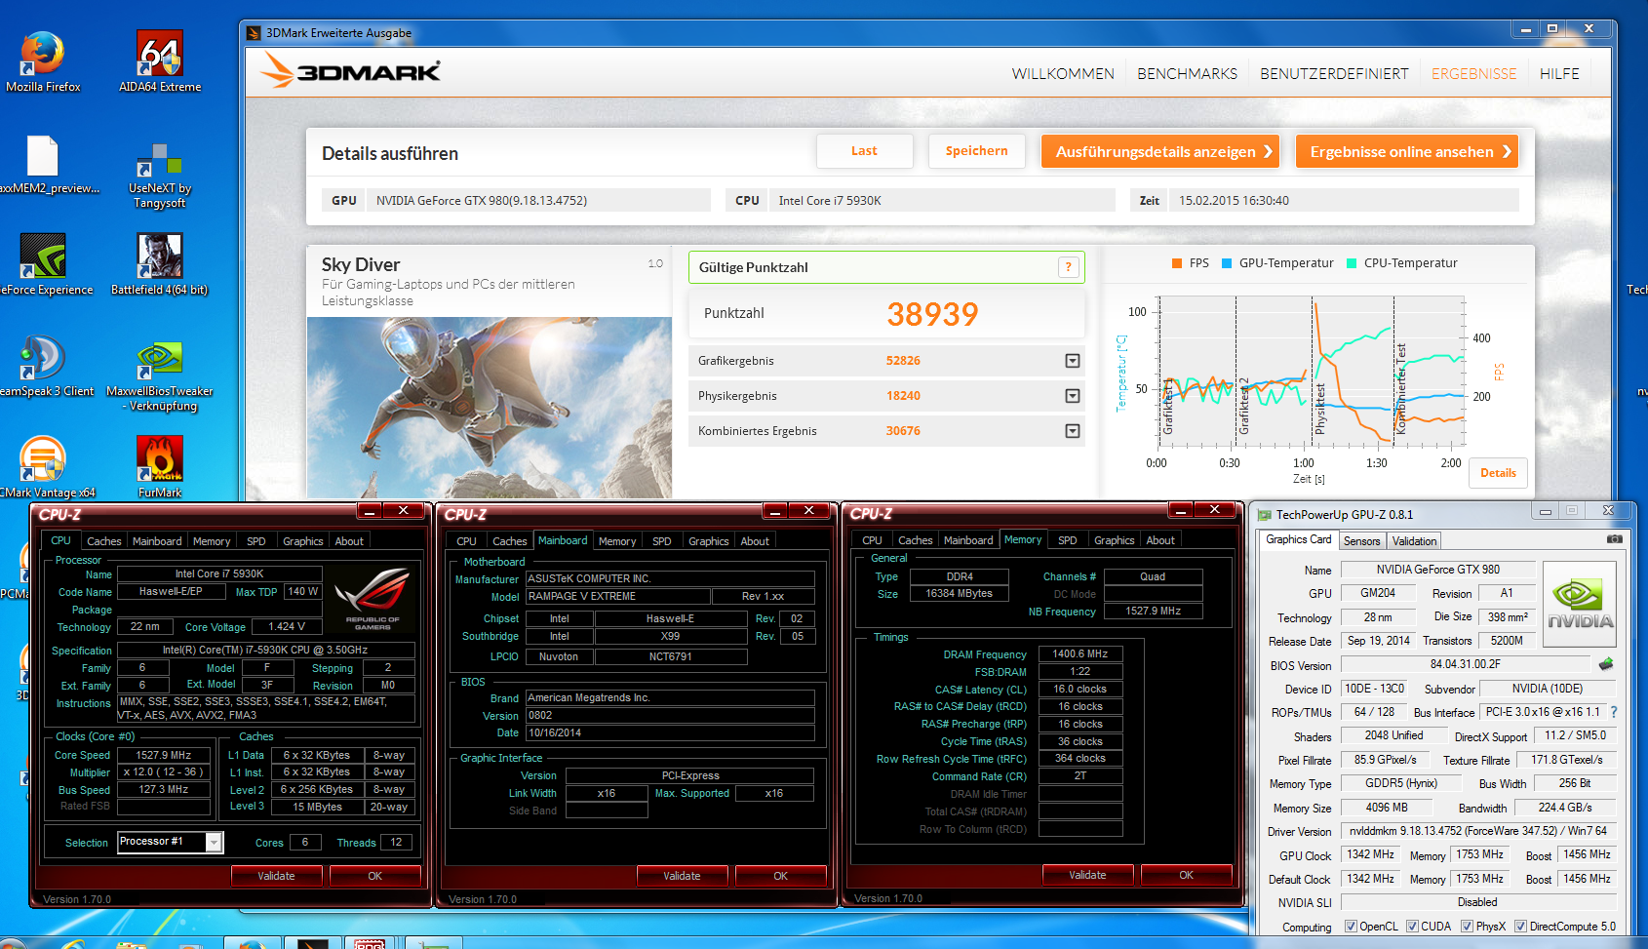Screen dimensions: 1648x949
Task: Click the Details button below the chart
Action: (x=1498, y=473)
